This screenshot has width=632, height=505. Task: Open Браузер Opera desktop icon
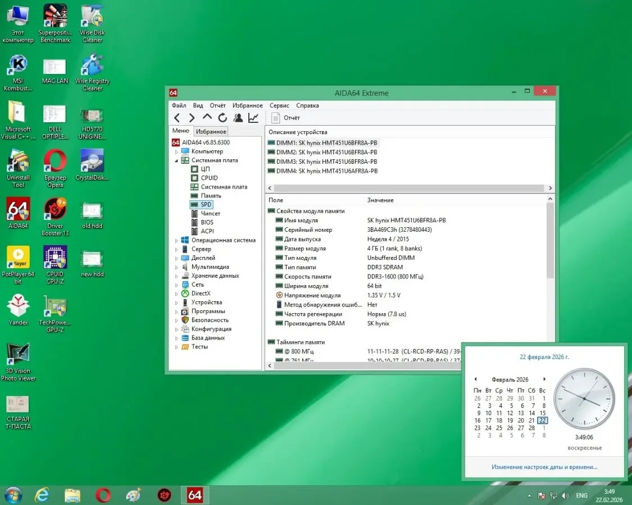pos(55,169)
